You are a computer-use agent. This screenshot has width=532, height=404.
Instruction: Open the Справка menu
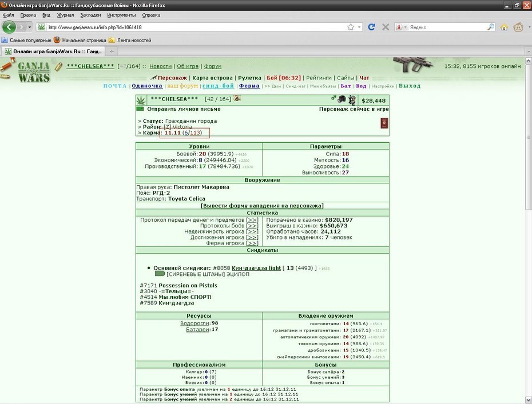[151, 15]
